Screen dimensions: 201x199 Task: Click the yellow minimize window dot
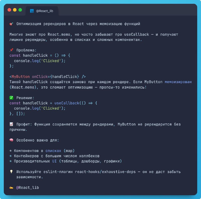(x=15, y=10)
